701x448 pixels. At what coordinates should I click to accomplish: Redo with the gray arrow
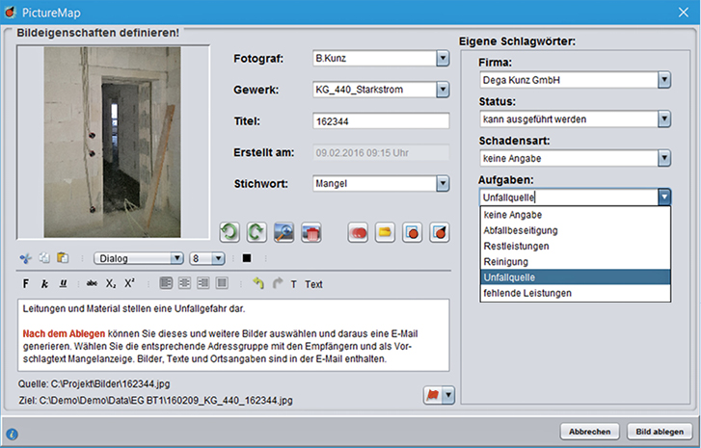(278, 283)
